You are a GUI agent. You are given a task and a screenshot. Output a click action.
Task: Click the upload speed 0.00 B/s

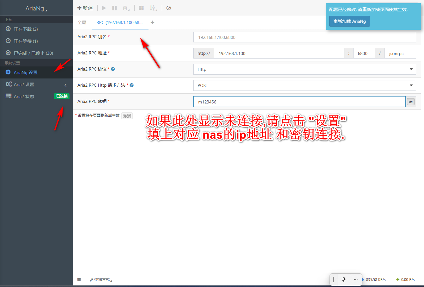coord(405,280)
